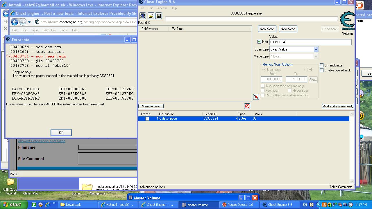Screen dimensions: 372x209
Task: Click the Memory view button
Action: pos(151,106)
